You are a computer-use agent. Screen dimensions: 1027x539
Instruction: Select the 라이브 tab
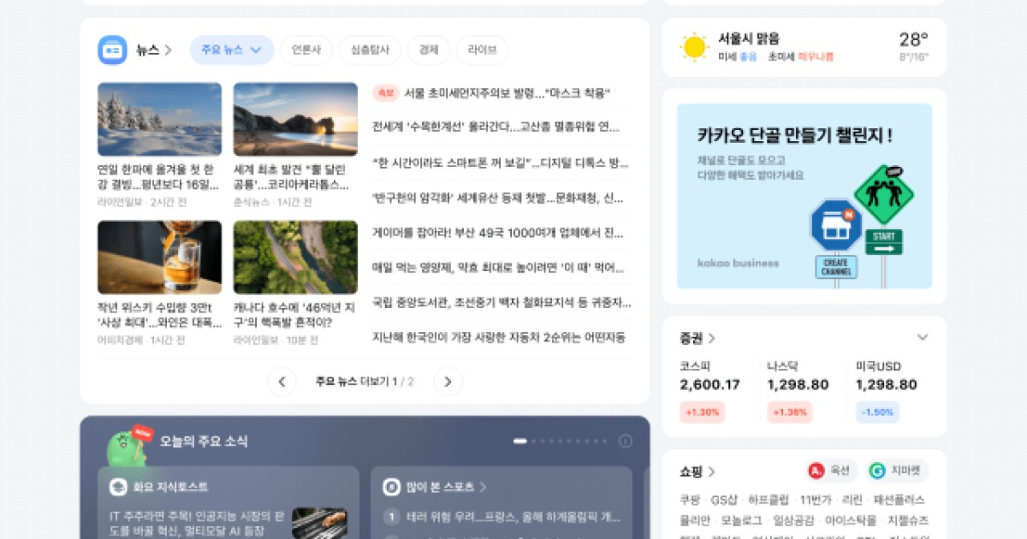[482, 50]
